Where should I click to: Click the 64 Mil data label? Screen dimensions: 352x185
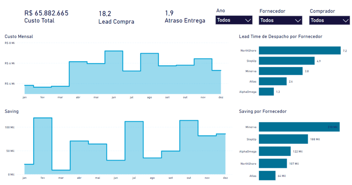[282, 176]
